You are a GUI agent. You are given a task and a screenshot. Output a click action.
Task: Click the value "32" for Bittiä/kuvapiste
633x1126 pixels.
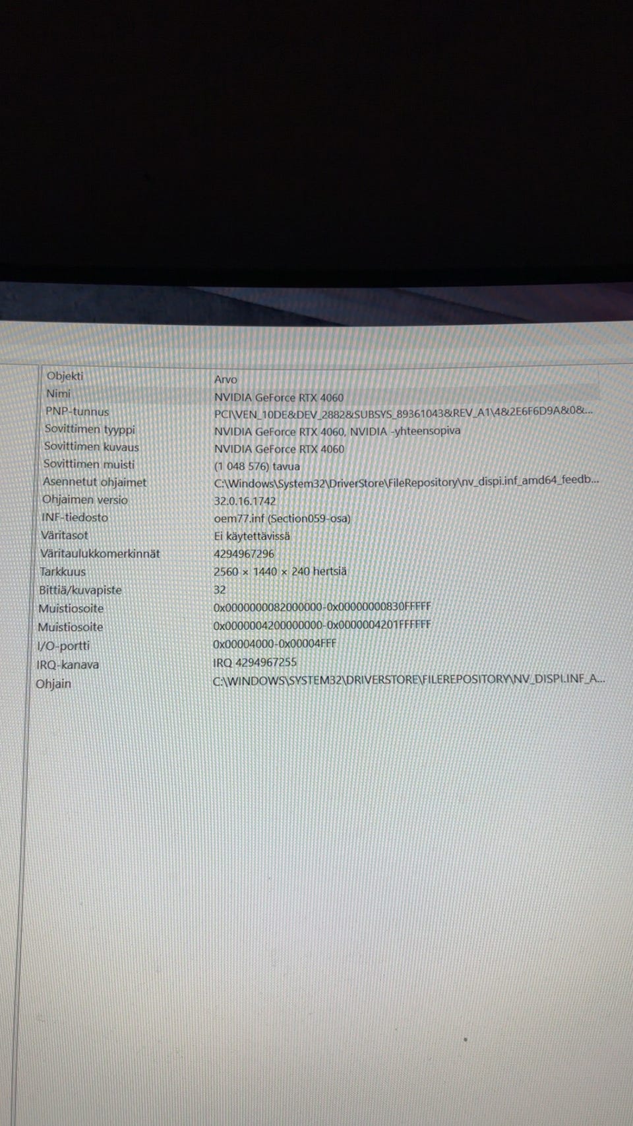pos(220,590)
